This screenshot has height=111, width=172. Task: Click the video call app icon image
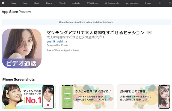coord(22,48)
